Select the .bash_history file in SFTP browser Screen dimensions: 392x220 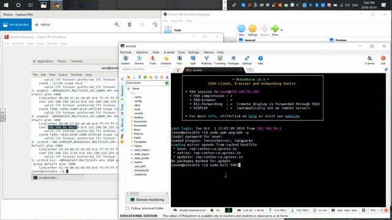click(141, 150)
